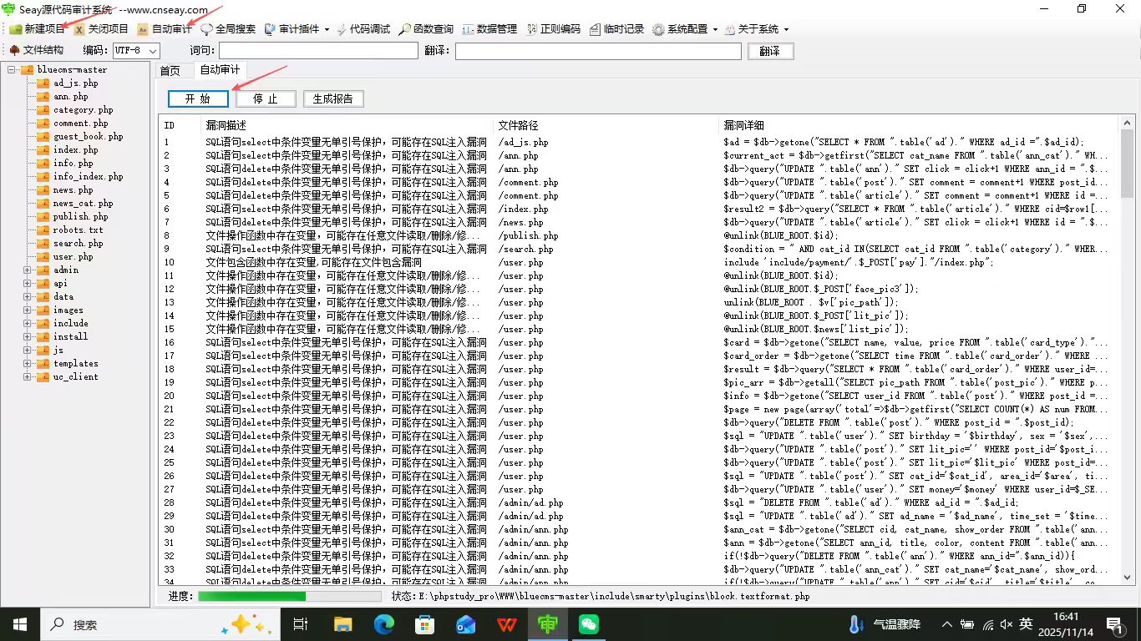Open Outlook from the taskbar
Image resolution: width=1141 pixels, height=641 pixels.
[465, 624]
